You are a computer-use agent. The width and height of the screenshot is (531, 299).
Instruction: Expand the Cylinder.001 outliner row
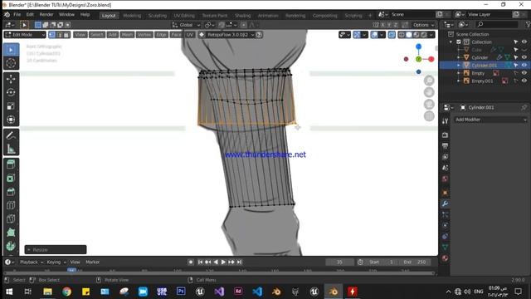[459, 65]
